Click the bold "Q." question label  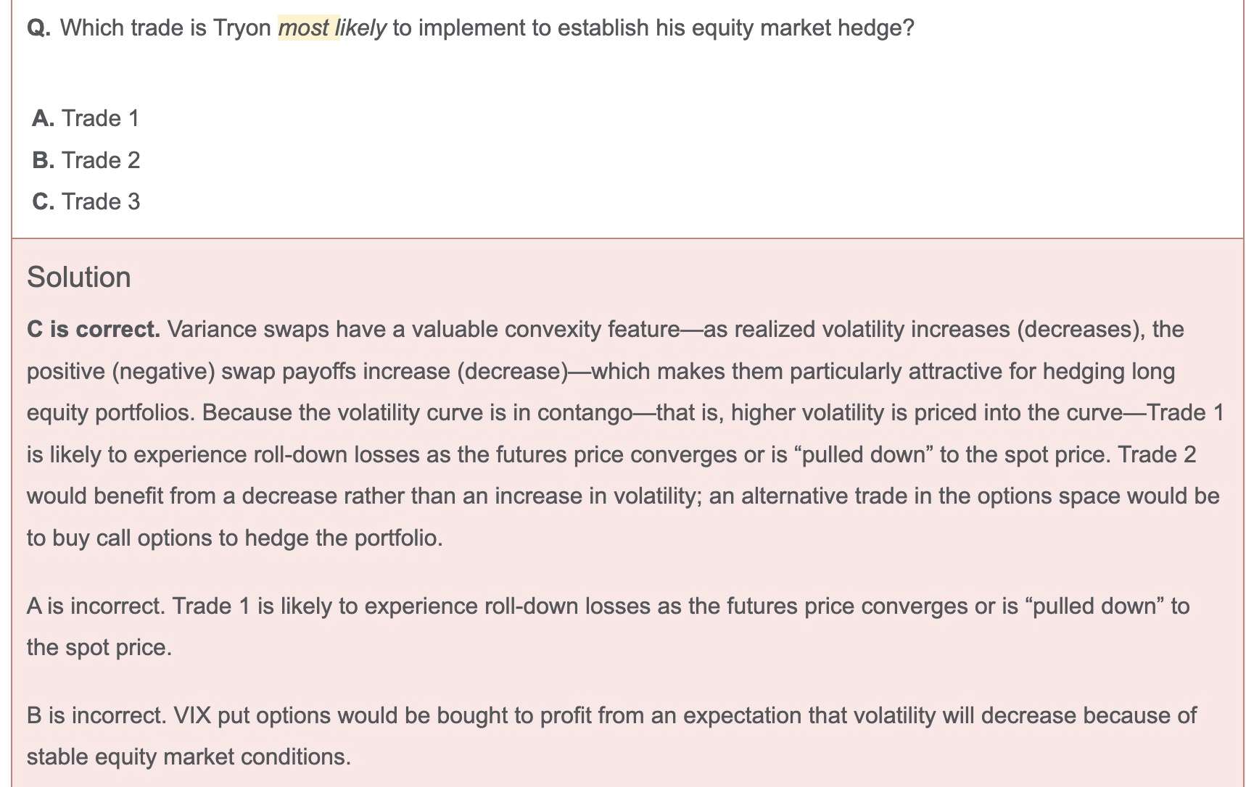click(38, 28)
